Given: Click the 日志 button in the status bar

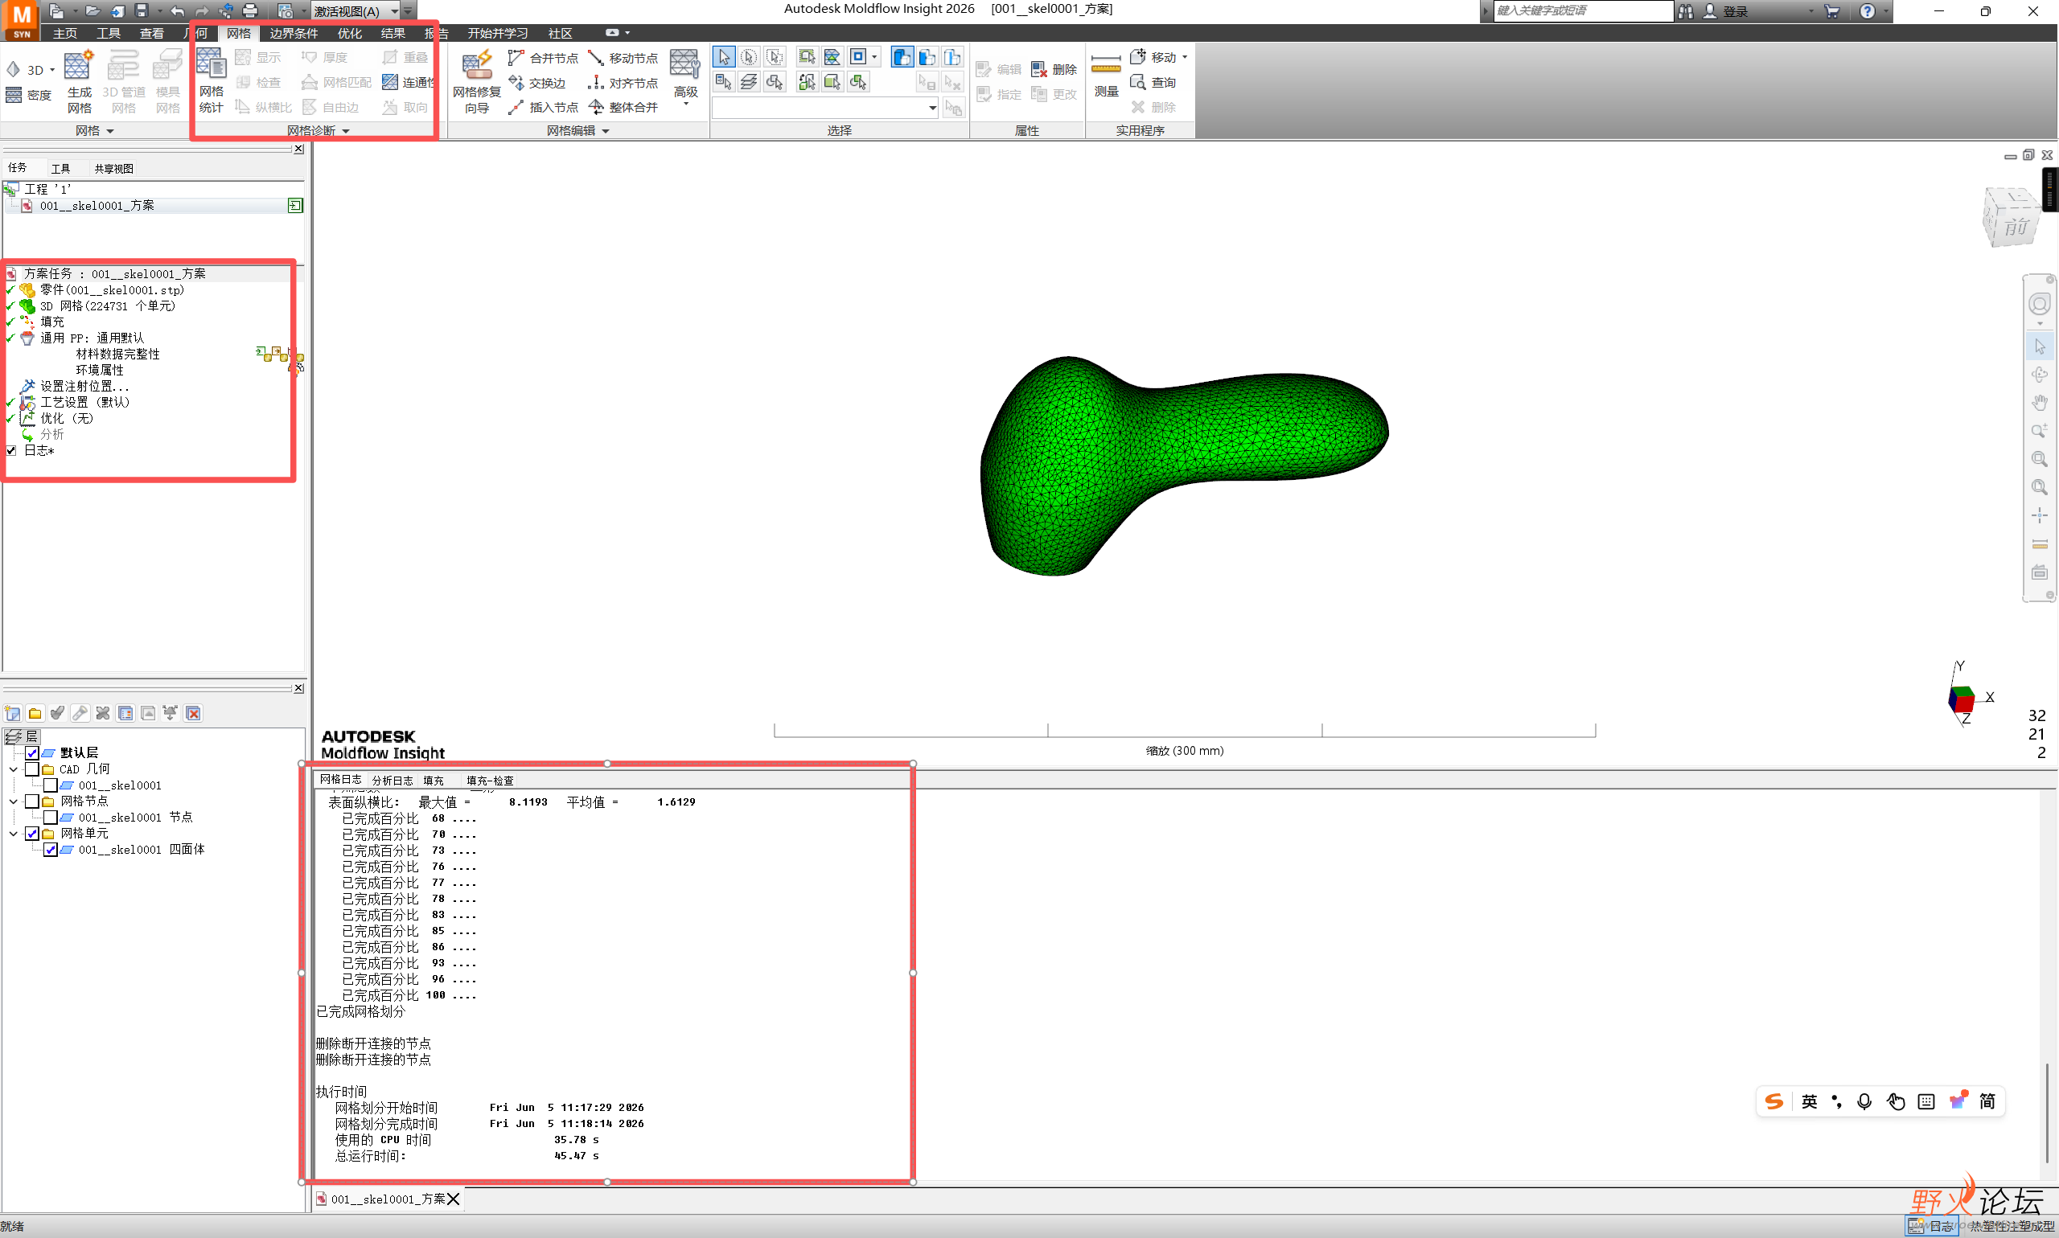Looking at the screenshot, I should [x=1931, y=1225].
